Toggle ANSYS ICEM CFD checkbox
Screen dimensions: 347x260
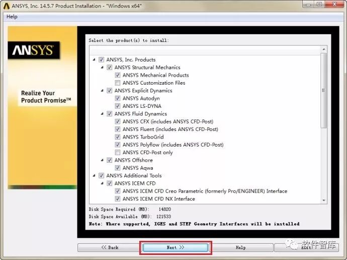tap(109, 183)
